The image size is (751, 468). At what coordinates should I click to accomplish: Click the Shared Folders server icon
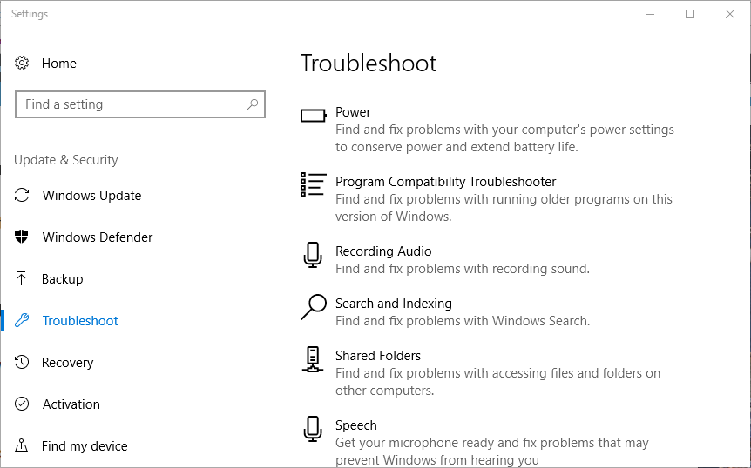[313, 359]
